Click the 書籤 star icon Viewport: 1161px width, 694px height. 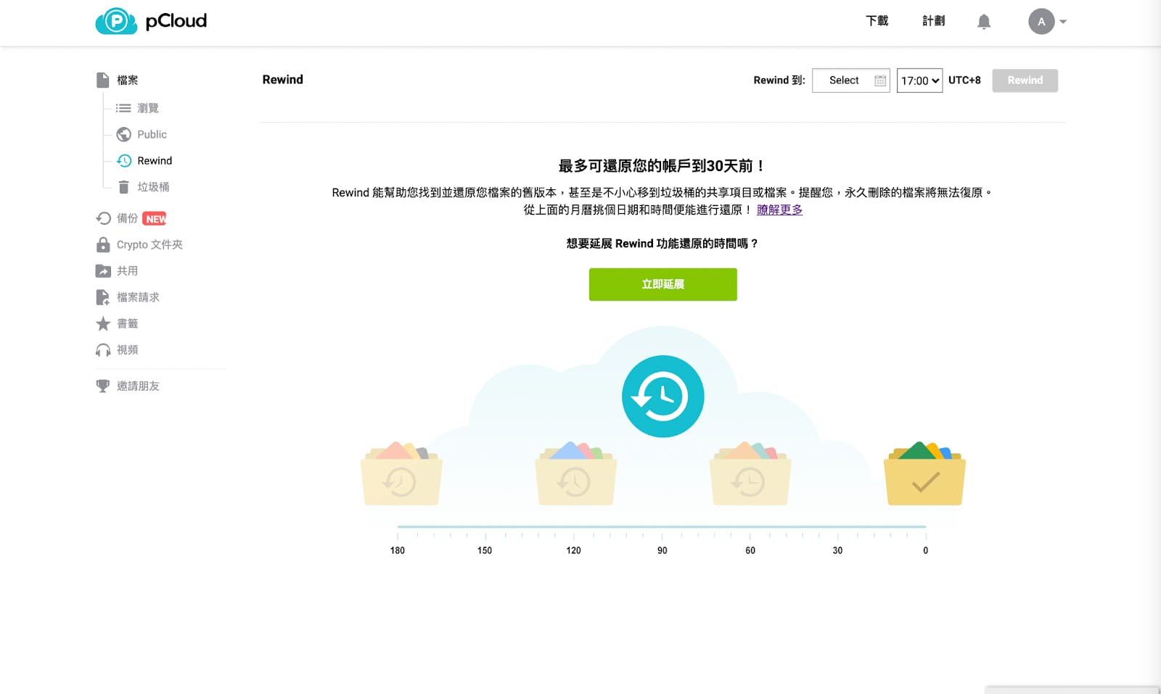tap(103, 323)
